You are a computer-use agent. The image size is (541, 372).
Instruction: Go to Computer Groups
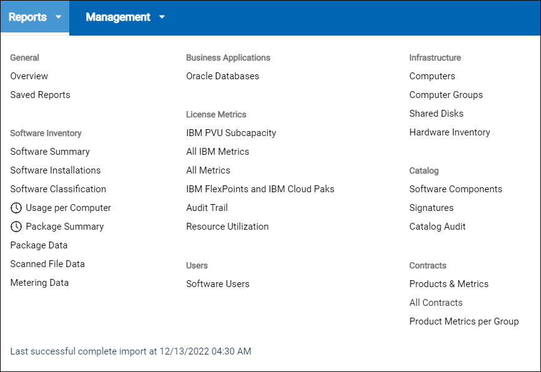(x=446, y=95)
